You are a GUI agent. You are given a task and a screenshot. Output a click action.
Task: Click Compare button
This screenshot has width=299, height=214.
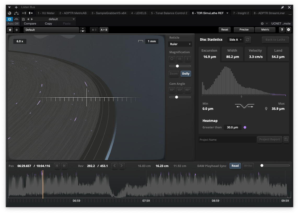tap(30, 23)
